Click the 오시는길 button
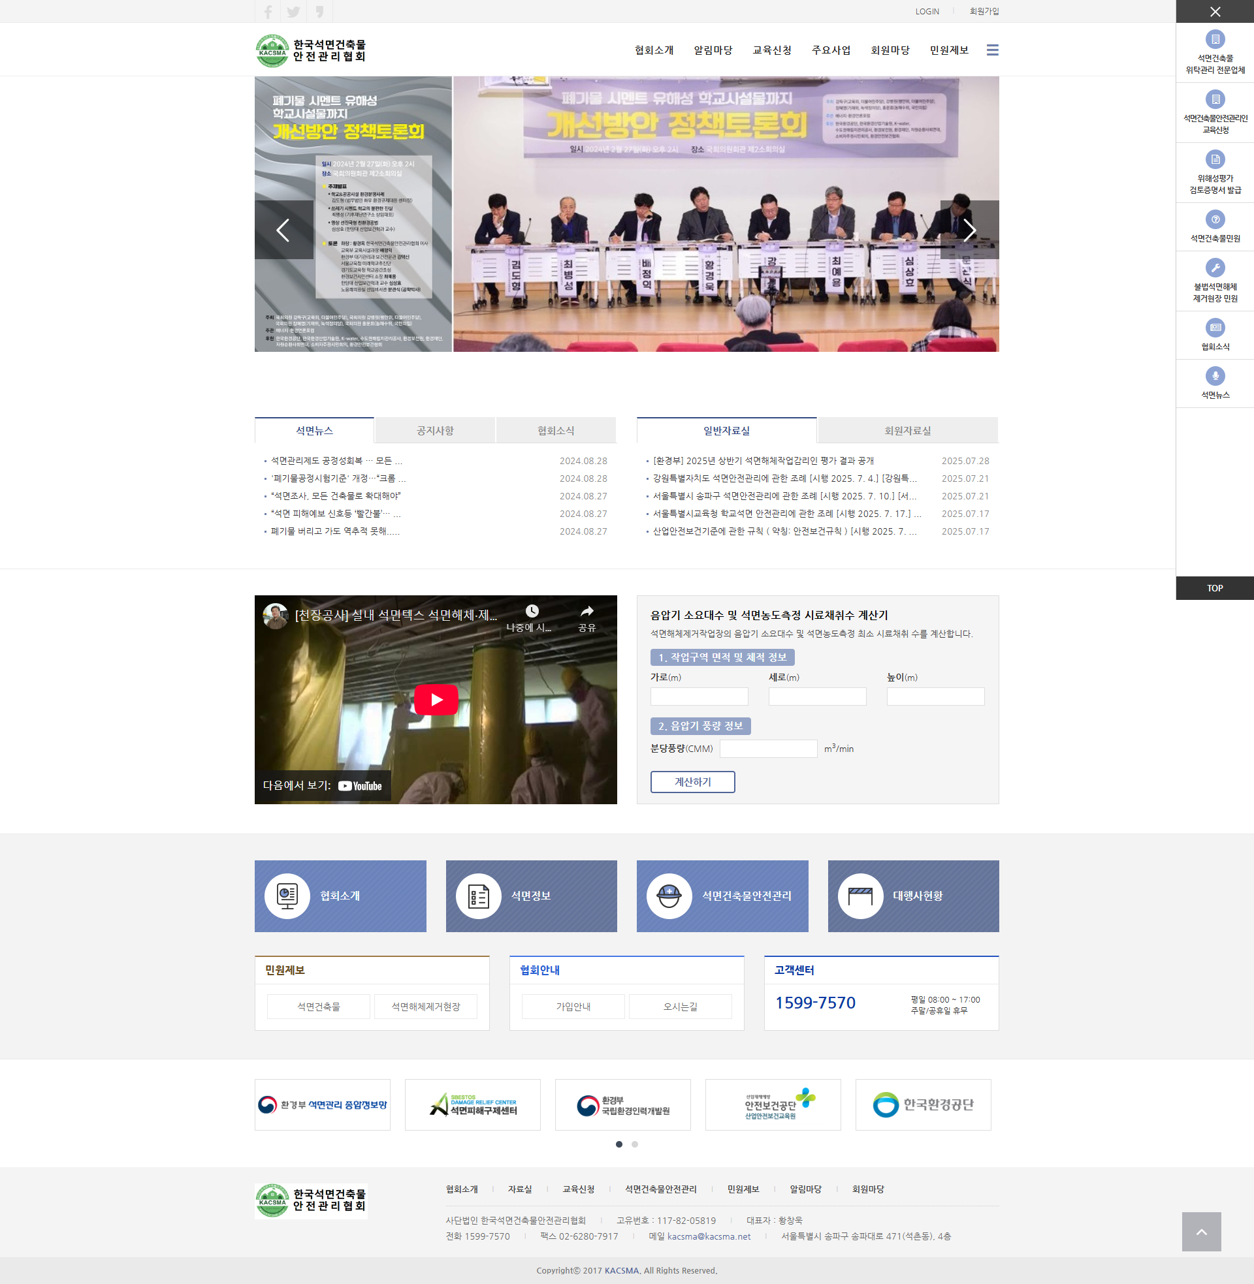 click(681, 1007)
